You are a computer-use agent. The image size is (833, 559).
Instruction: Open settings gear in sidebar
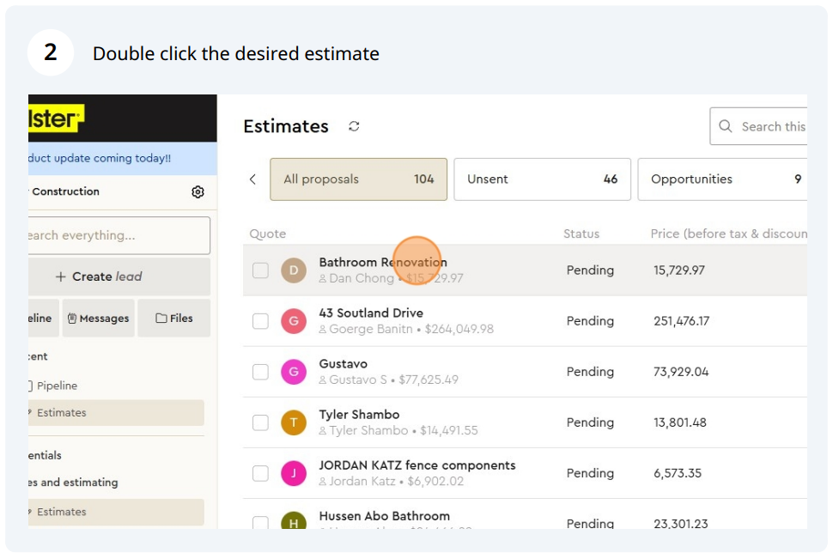point(198,191)
